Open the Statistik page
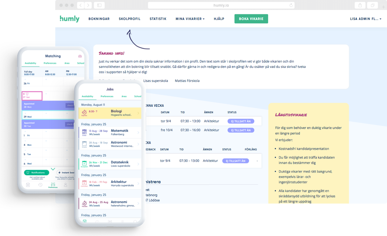This screenshot has width=387, height=236. coord(158,19)
